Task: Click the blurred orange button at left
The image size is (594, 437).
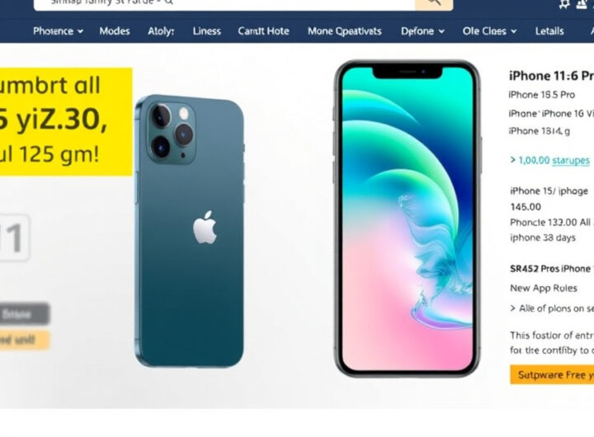Action: (x=25, y=340)
